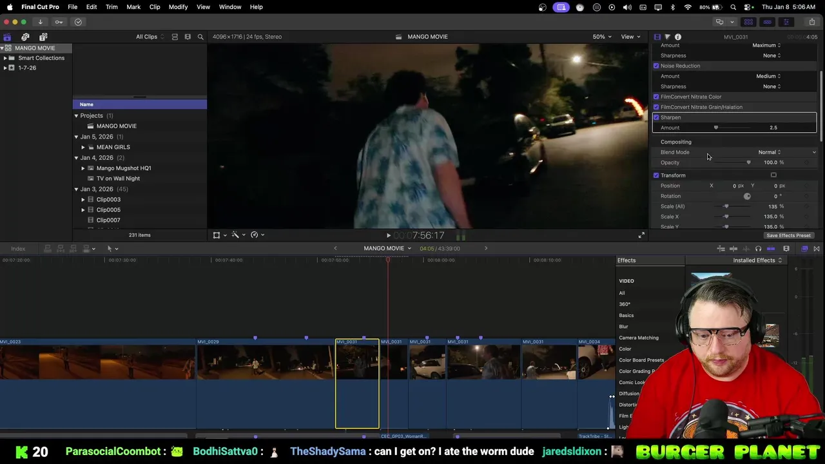Screen dimensions: 825x464
Task: Open the Keyword Editor key icon
Action: pos(59,22)
